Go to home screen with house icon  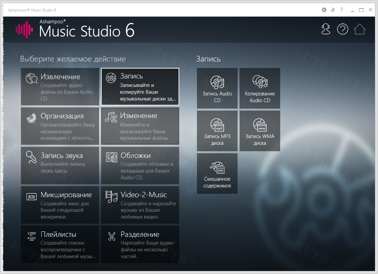360,29
